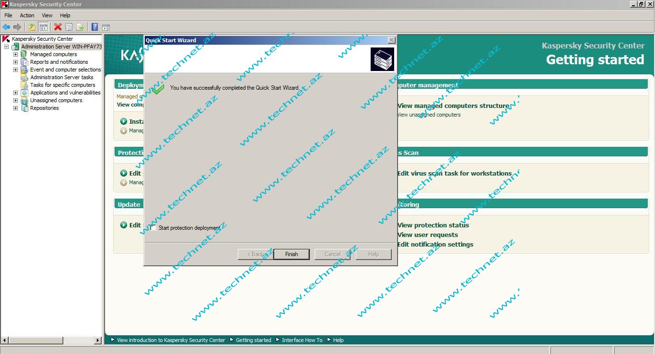Viewport: 655px width, 354px height.
Task: Click the Interface How To link
Action: point(302,340)
